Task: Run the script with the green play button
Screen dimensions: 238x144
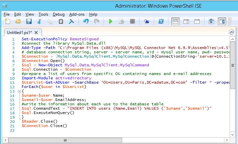Action: [x=111, y=22]
